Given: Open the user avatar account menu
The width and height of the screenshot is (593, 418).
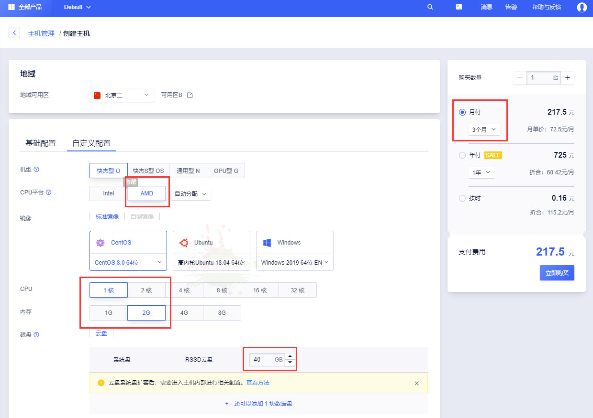Looking at the screenshot, I should tap(582, 7).
